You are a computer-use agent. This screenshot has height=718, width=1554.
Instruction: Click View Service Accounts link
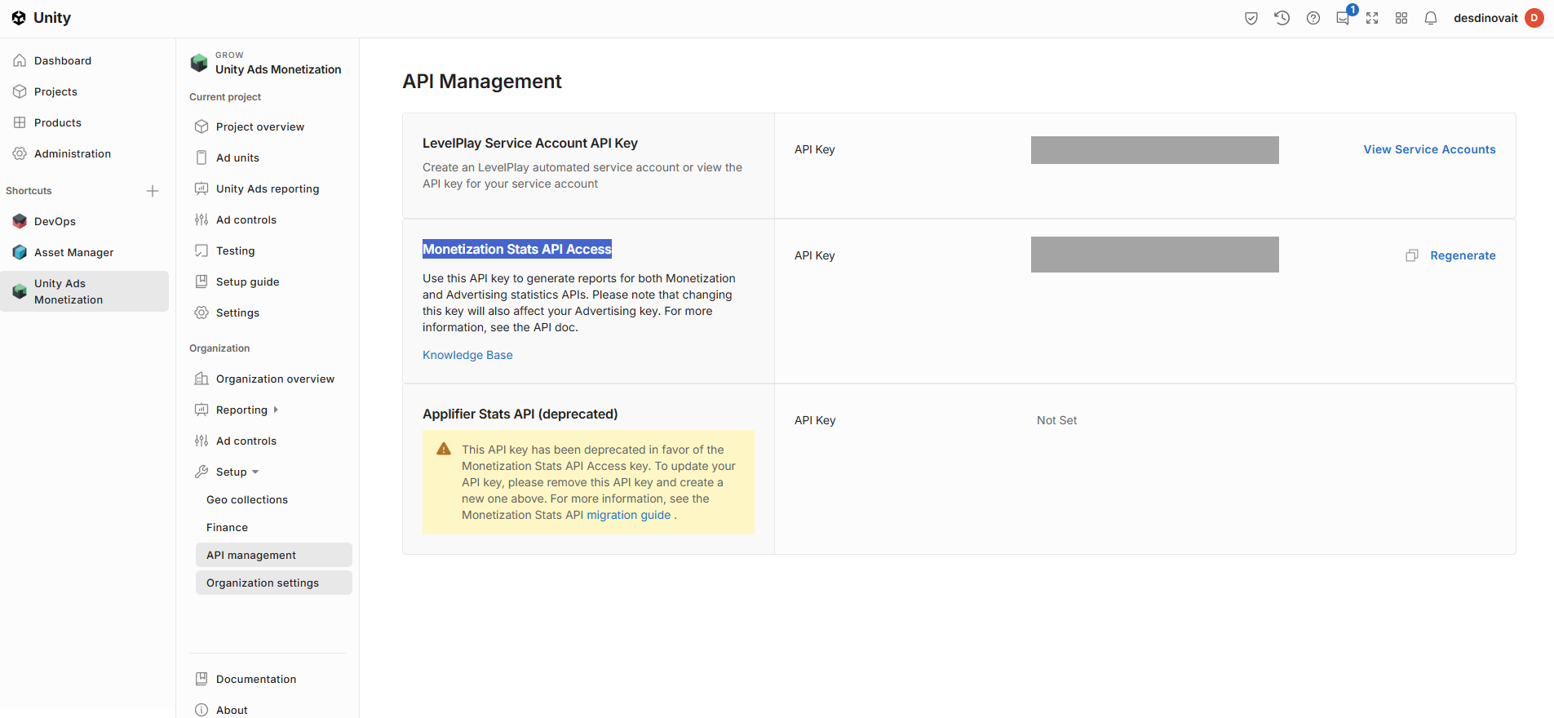pyautogui.click(x=1429, y=149)
